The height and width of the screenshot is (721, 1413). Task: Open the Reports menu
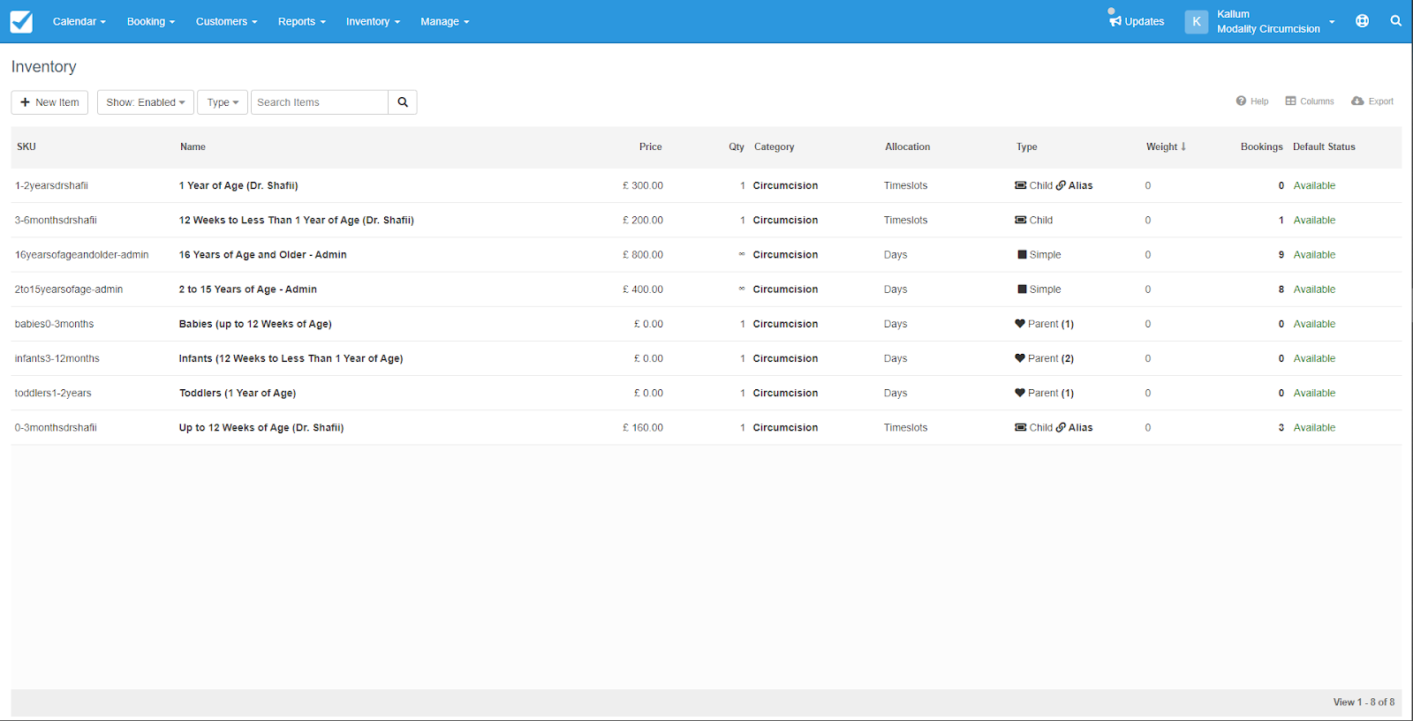(301, 21)
